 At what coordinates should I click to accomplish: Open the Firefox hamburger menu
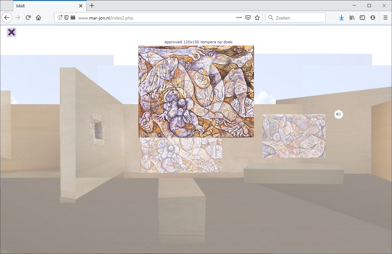[385, 18]
